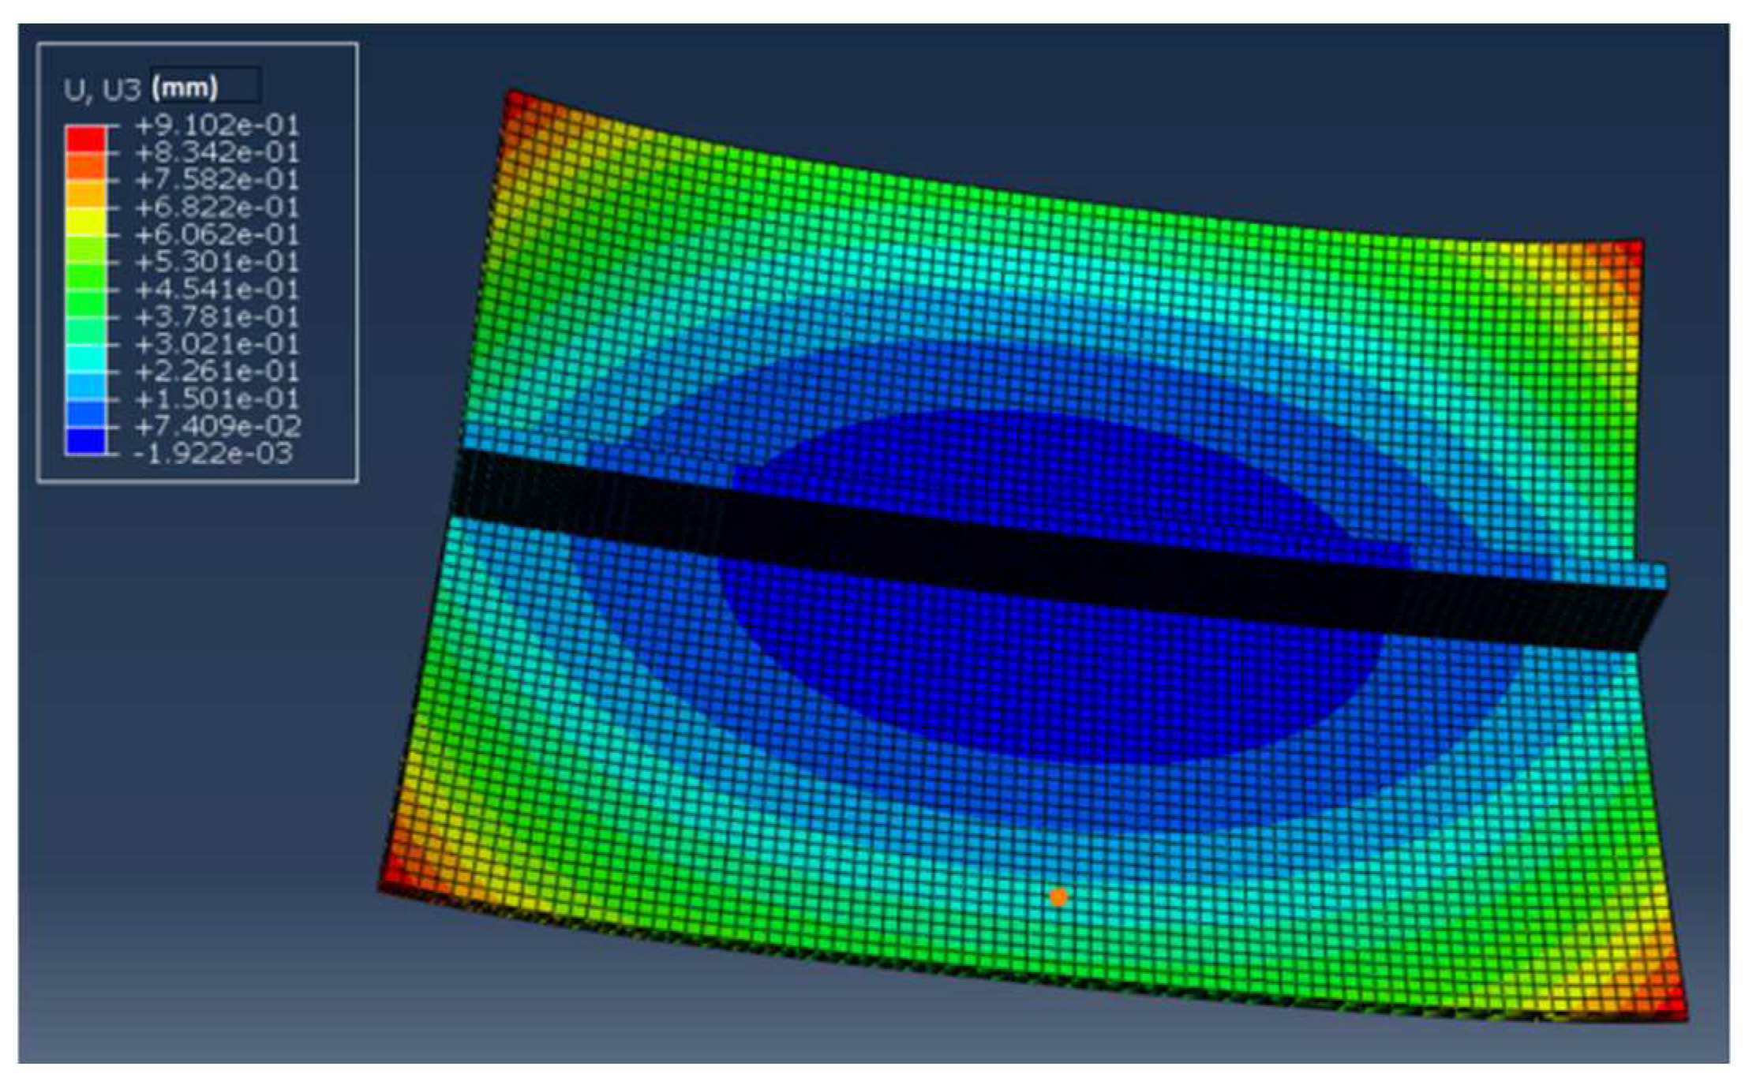Click the red swatch atop the legend
1745x1085 pixels.
tap(85, 138)
